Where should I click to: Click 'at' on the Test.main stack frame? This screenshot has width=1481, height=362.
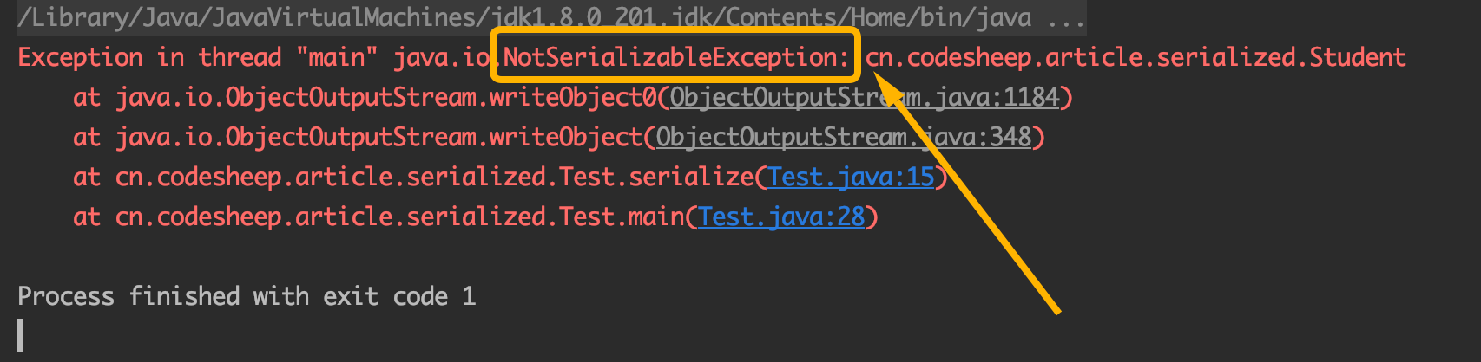pos(87,217)
